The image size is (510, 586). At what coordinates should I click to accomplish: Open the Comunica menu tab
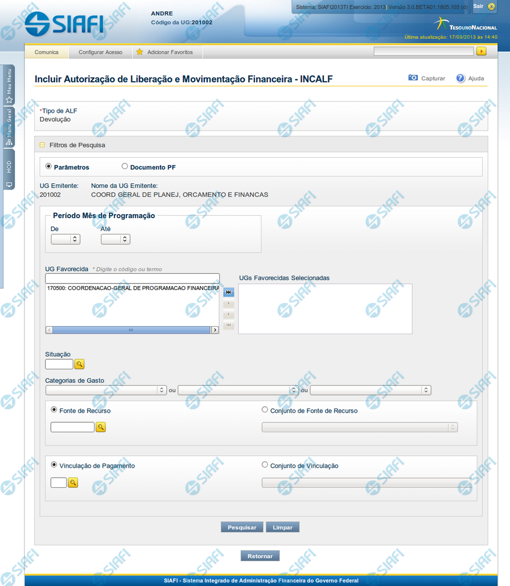(x=46, y=52)
